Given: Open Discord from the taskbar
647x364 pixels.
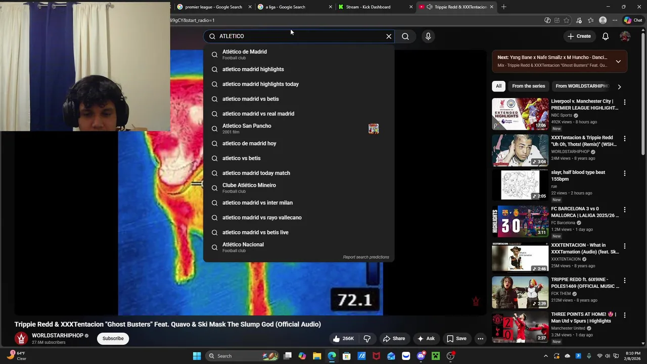Looking at the screenshot, I should click(x=421, y=356).
